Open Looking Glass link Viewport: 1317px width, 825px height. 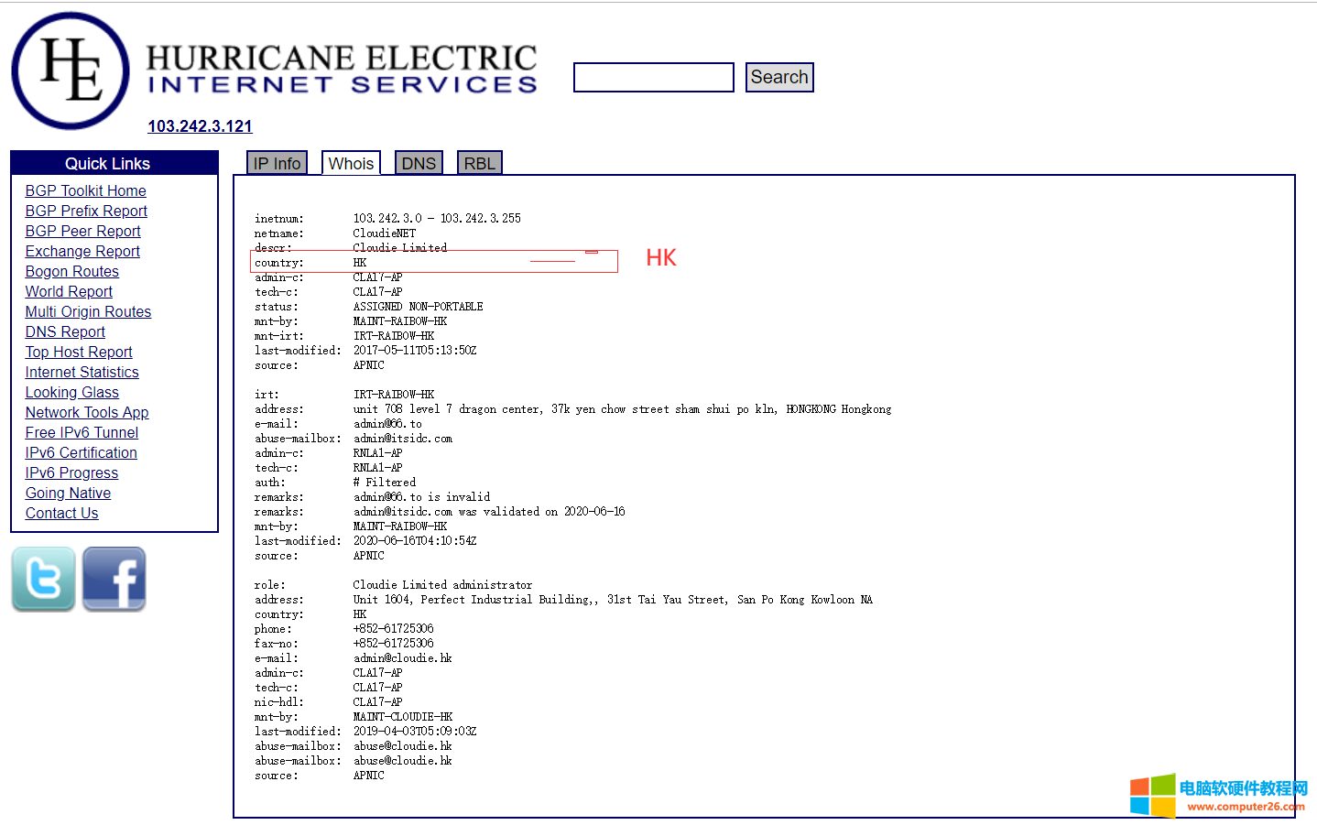(72, 392)
